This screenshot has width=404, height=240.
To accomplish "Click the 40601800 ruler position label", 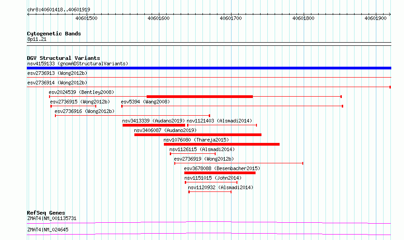I will [303, 18].
